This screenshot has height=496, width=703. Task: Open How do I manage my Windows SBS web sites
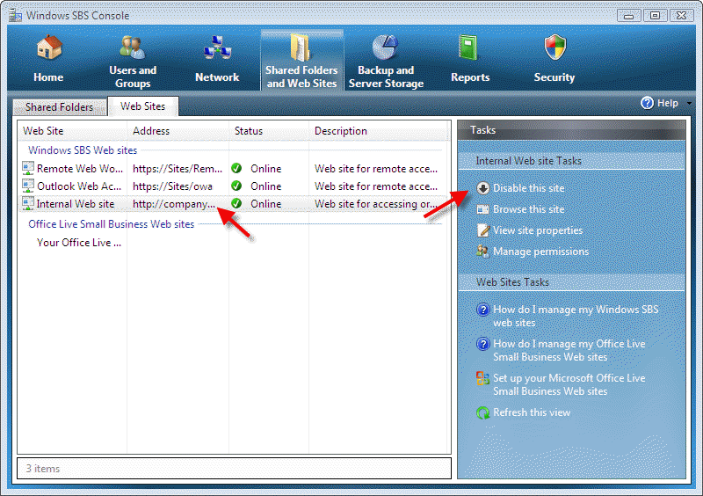[576, 316]
